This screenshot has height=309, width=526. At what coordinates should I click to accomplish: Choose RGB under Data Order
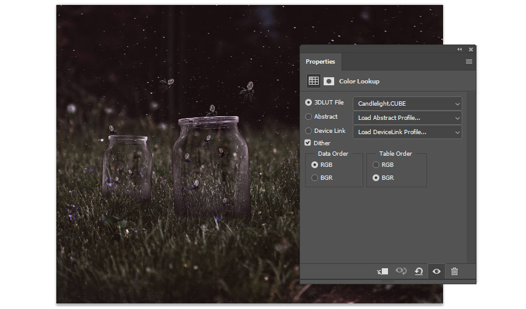click(x=314, y=165)
